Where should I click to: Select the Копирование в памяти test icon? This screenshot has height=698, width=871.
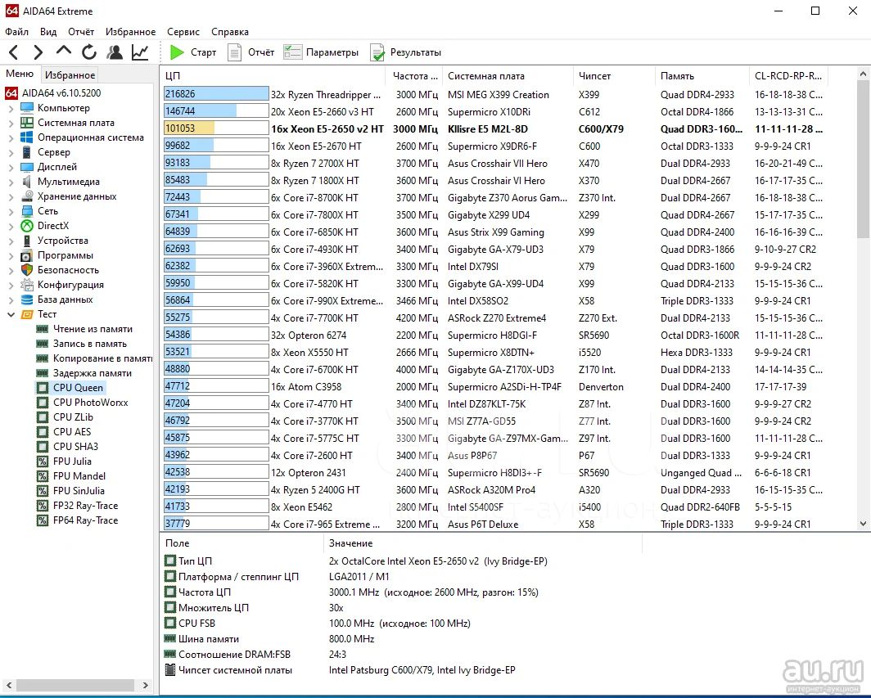[x=43, y=358]
